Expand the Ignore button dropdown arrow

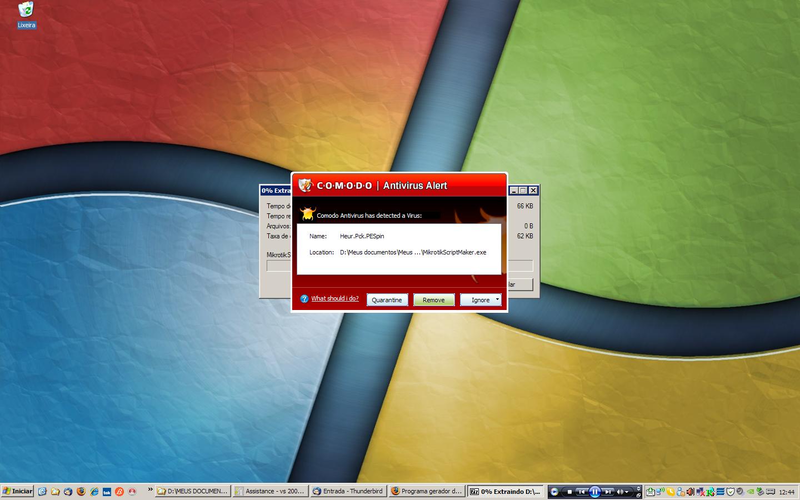click(x=497, y=300)
